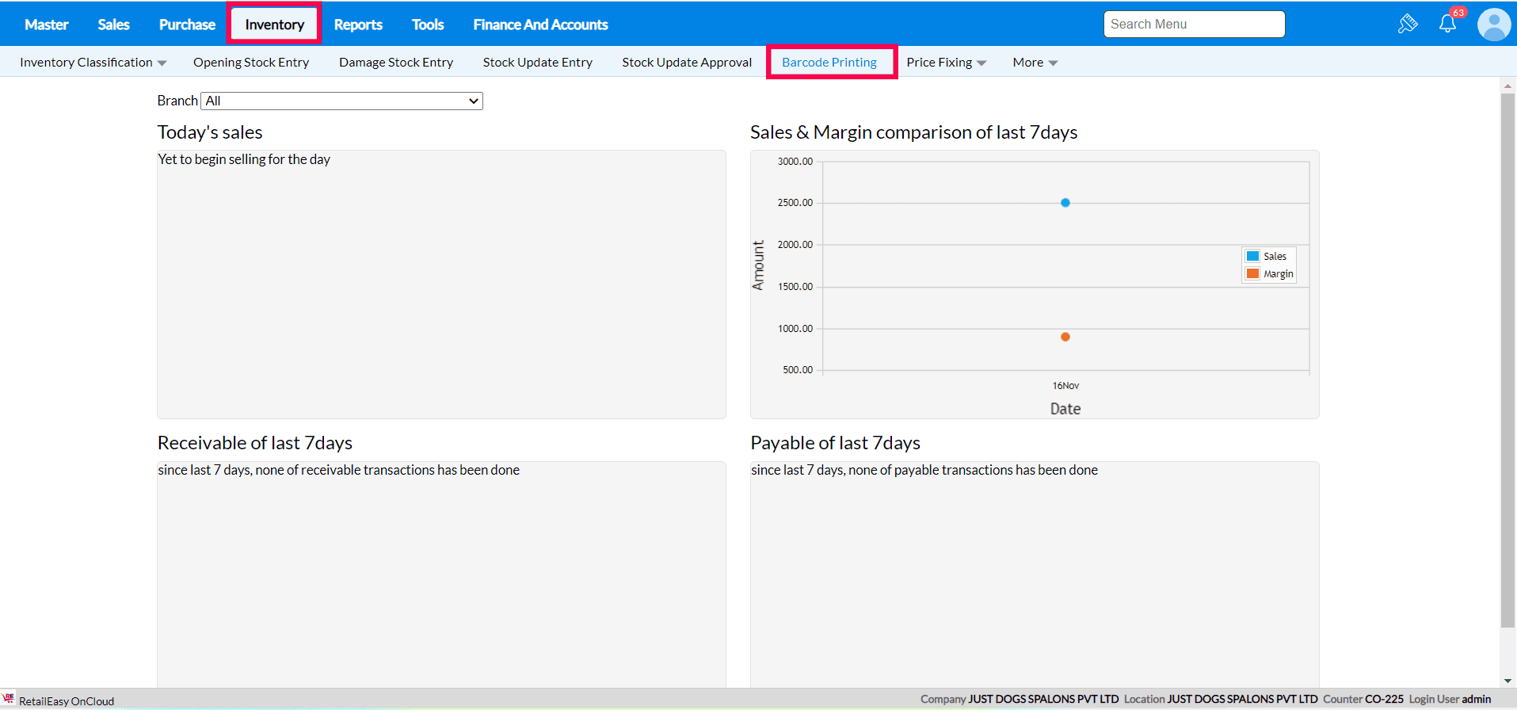Open the Reports menu

coord(358,25)
